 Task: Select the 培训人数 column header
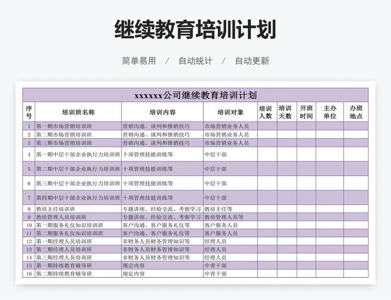267,112
